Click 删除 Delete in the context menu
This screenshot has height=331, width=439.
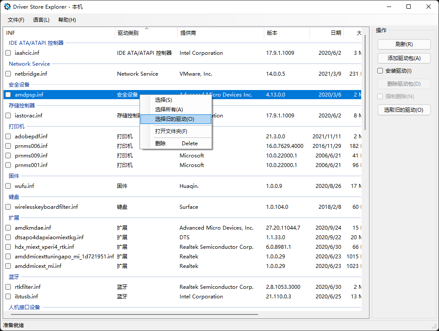pyautogui.click(x=176, y=144)
